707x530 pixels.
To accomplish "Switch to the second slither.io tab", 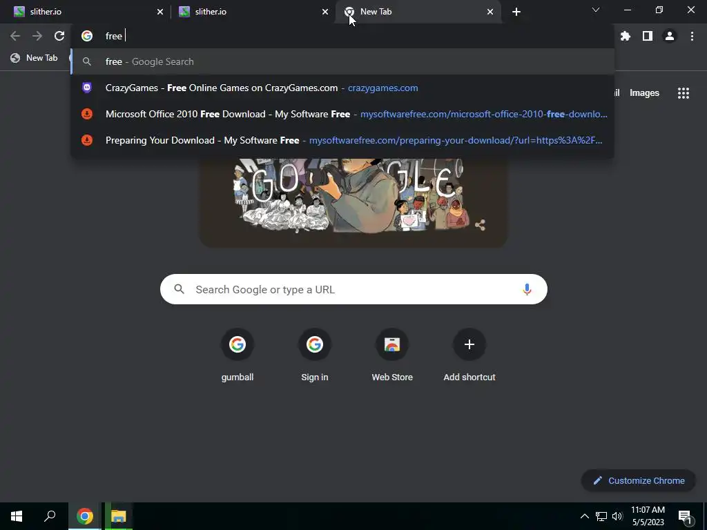I will (x=253, y=12).
